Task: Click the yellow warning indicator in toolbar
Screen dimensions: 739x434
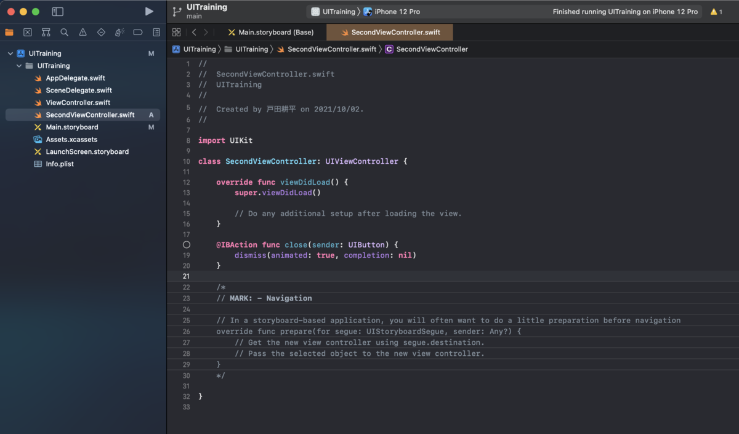Action: pyautogui.click(x=717, y=12)
